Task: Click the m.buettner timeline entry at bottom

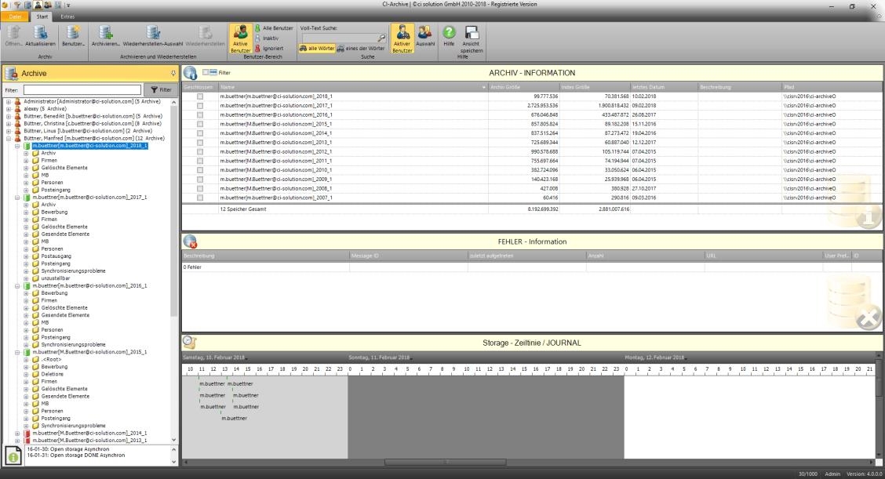Action: tap(235, 418)
